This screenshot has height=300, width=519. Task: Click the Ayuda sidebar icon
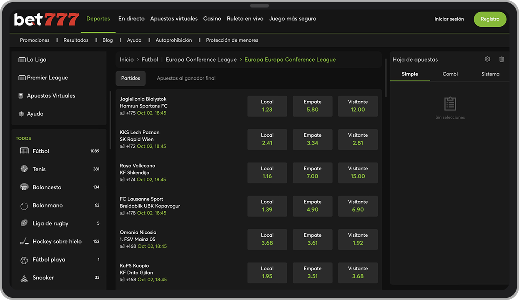tap(21, 114)
